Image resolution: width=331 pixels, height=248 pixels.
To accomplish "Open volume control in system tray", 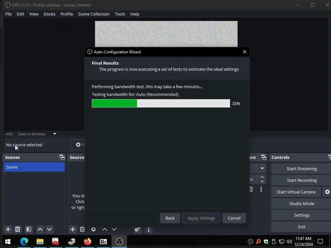I will pyautogui.click(x=289, y=242).
